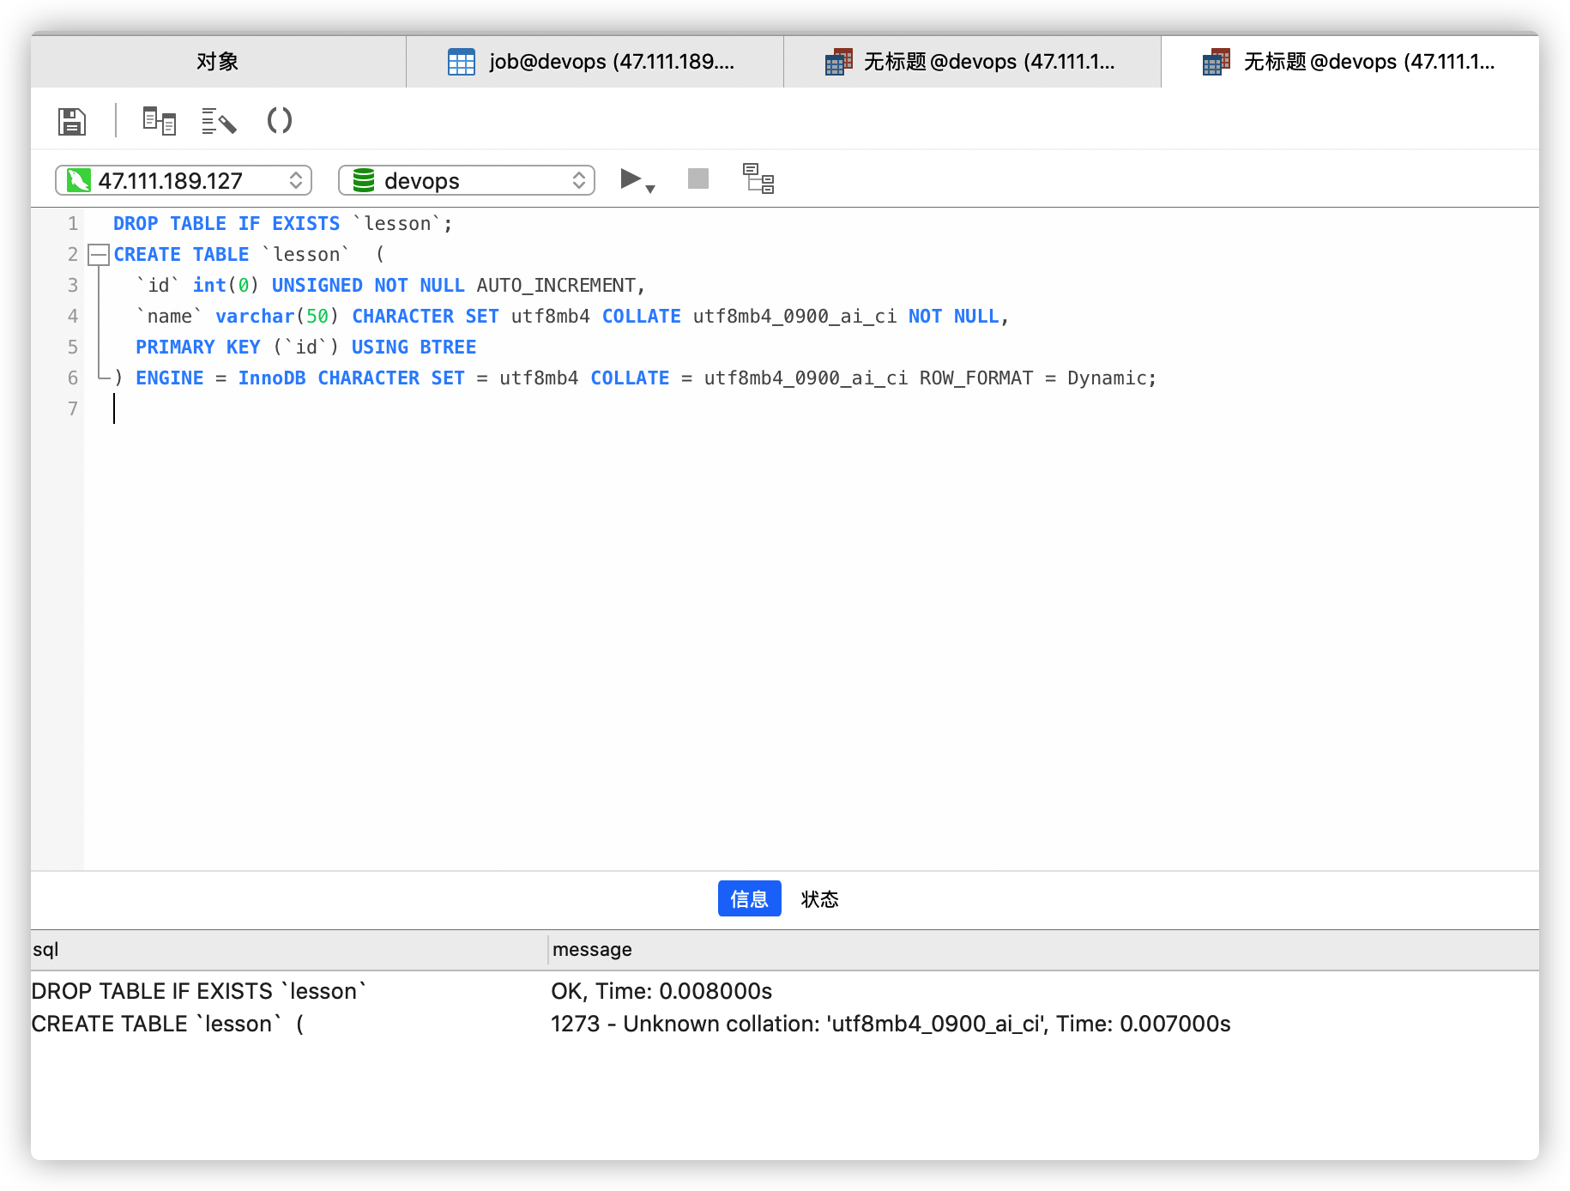Collapse the CREATE TABLE code block
The image size is (1570, 1191).
[x=99, y=254]
